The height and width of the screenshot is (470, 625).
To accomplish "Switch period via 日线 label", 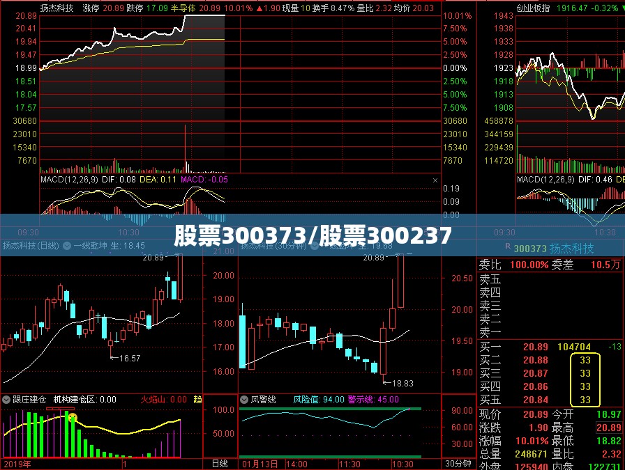I will 220,464.
